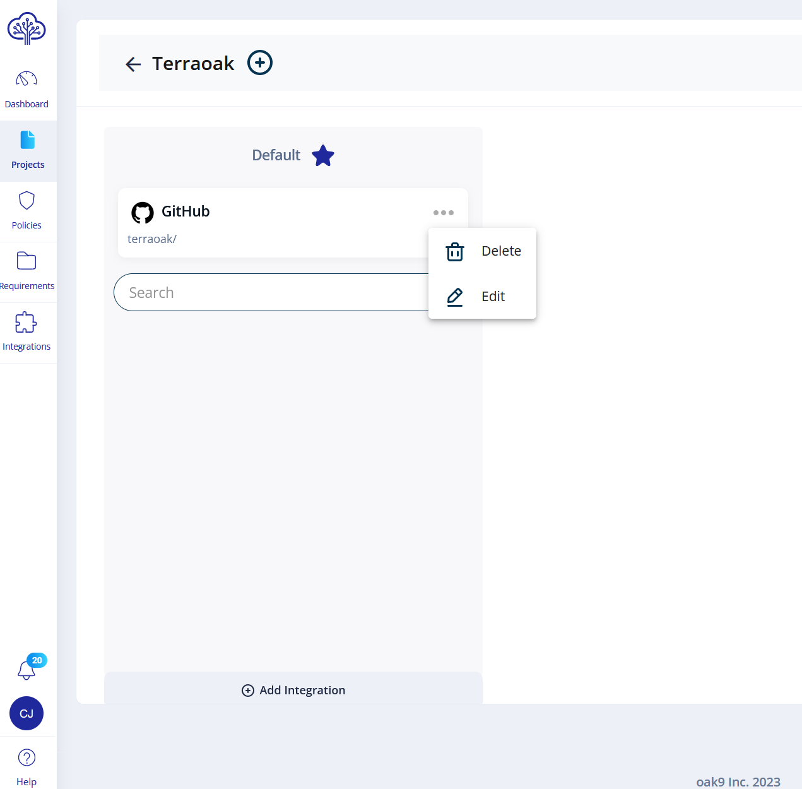Click the Integrations label in sidebar
Image resolution: width=802 pixels, height=789 pixels.
tap(27, 347)
